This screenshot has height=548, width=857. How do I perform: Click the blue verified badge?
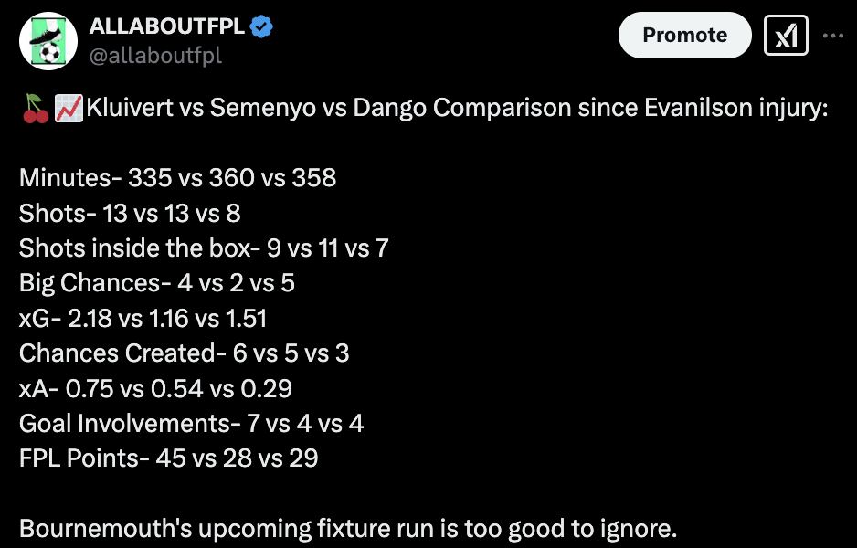(261, 26)
